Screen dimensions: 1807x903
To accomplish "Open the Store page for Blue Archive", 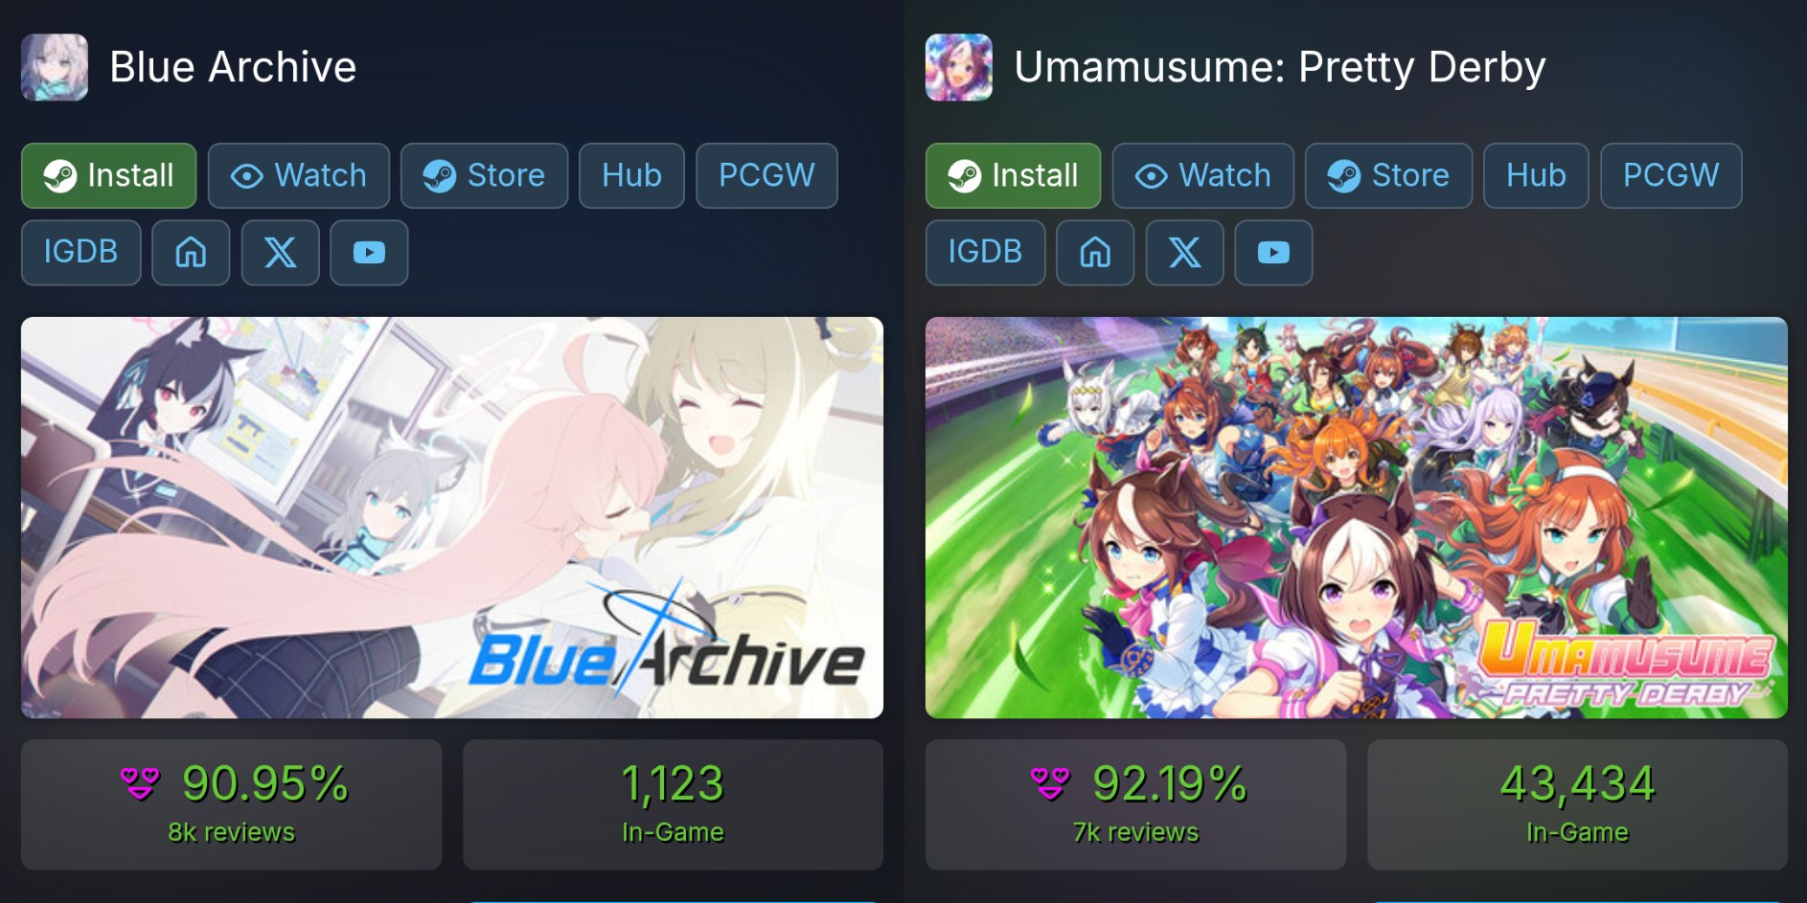I will click(x=485, y=176).
